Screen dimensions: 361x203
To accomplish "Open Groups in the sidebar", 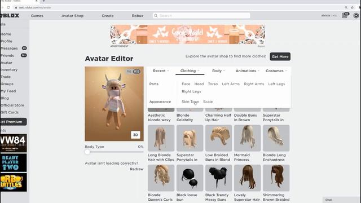I will (7, 84).
